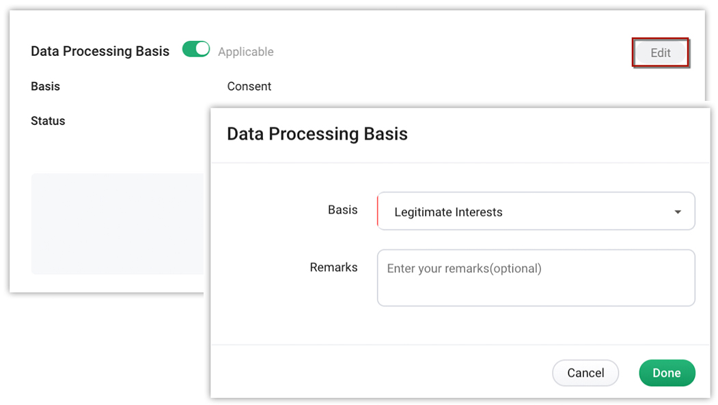Screen dimensions: 718x405
Task: Click the Basis label in the dialog
Action: click(x=342, y=210)
